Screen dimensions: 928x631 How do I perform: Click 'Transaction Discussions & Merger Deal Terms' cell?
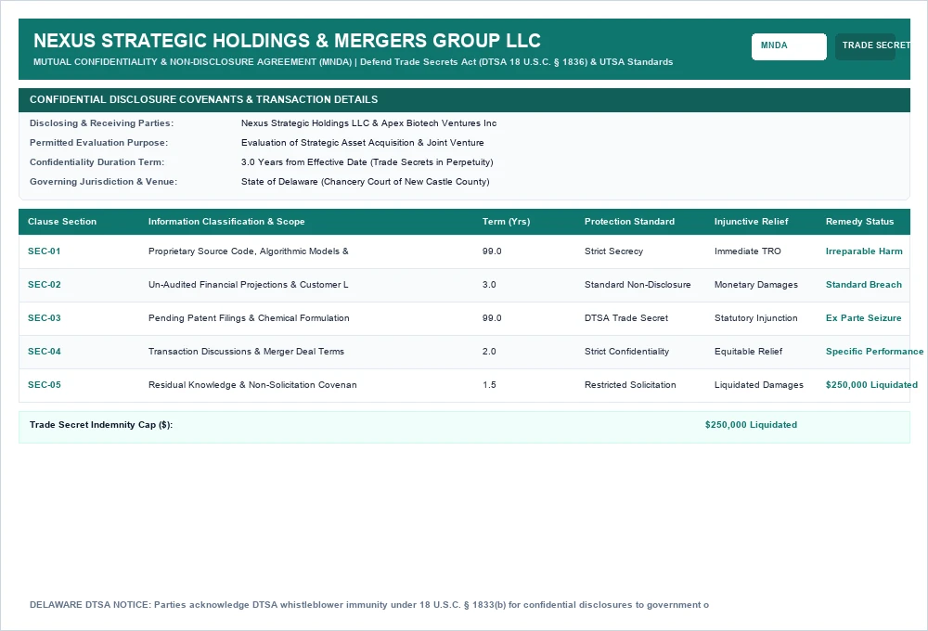246,352
